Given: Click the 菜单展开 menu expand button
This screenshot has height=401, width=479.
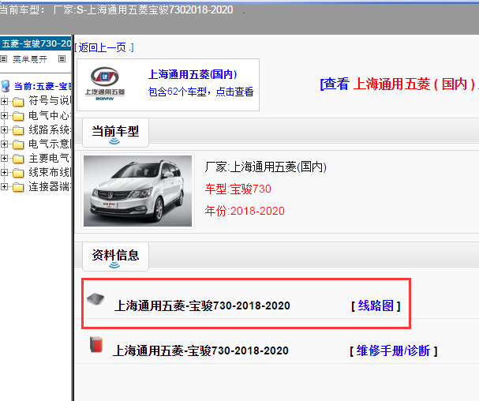Looking at the screenshot, I should (x=30, y=59).
